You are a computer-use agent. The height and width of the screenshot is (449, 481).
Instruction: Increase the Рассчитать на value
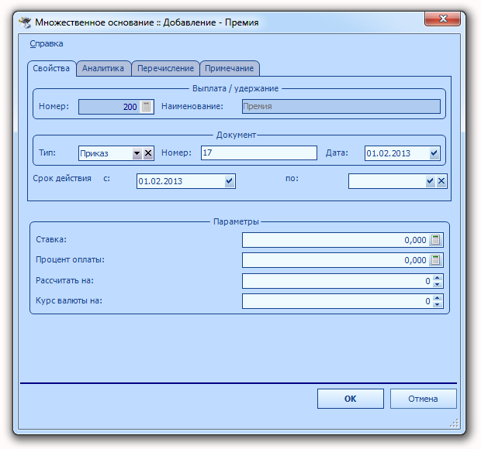click(438, 278)
